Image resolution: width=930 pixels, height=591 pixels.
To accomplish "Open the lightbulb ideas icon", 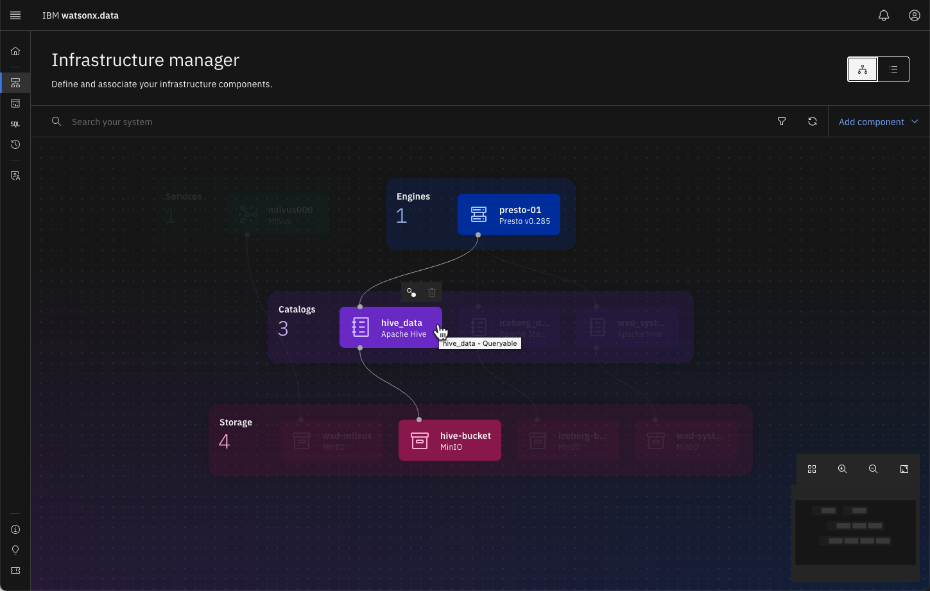I will pyautogui.click(x=15, y=550).
